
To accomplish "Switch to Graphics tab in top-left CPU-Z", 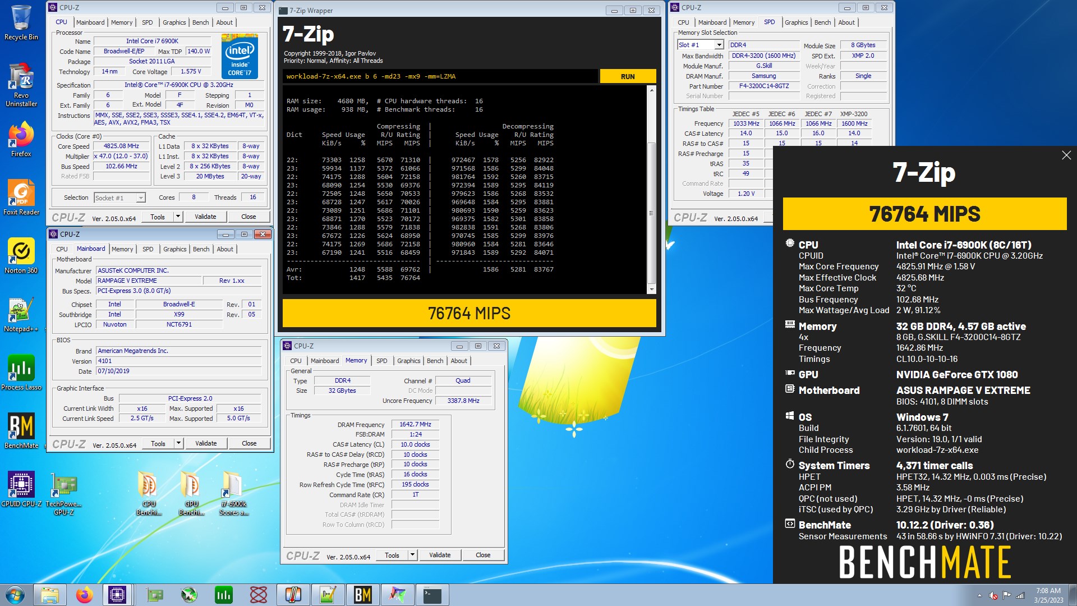I will [174, 22].
